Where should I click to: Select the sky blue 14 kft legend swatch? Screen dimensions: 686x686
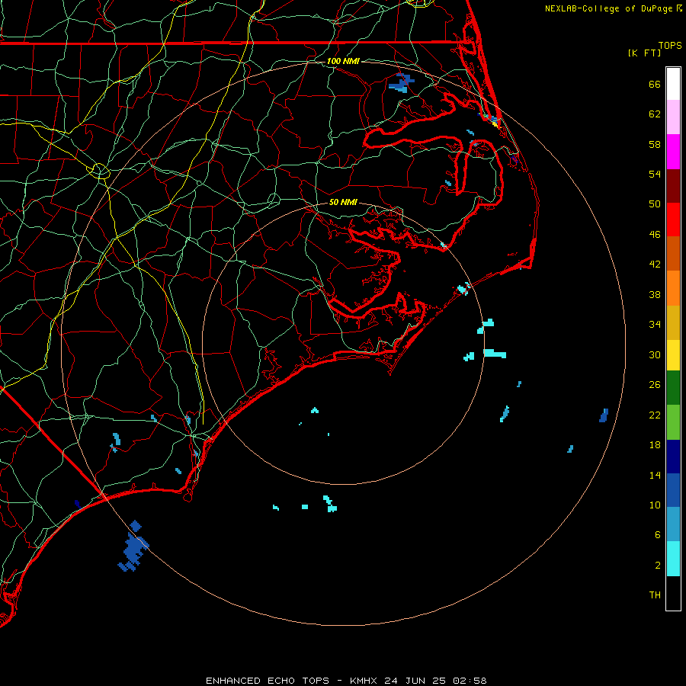click(x=673, y=524)
